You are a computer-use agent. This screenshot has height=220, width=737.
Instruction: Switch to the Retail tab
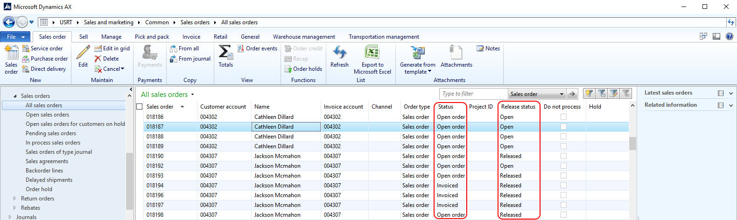(220, 37)
